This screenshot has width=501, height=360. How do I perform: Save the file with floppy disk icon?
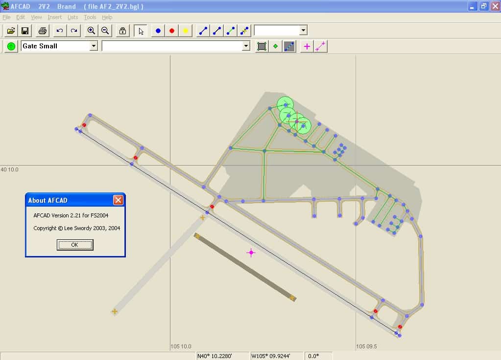(x=25, y=31)
